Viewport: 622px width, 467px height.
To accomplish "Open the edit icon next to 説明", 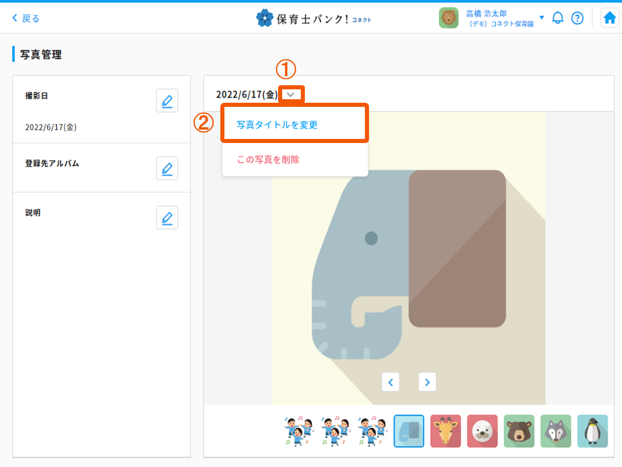I will tap(167, 217).
